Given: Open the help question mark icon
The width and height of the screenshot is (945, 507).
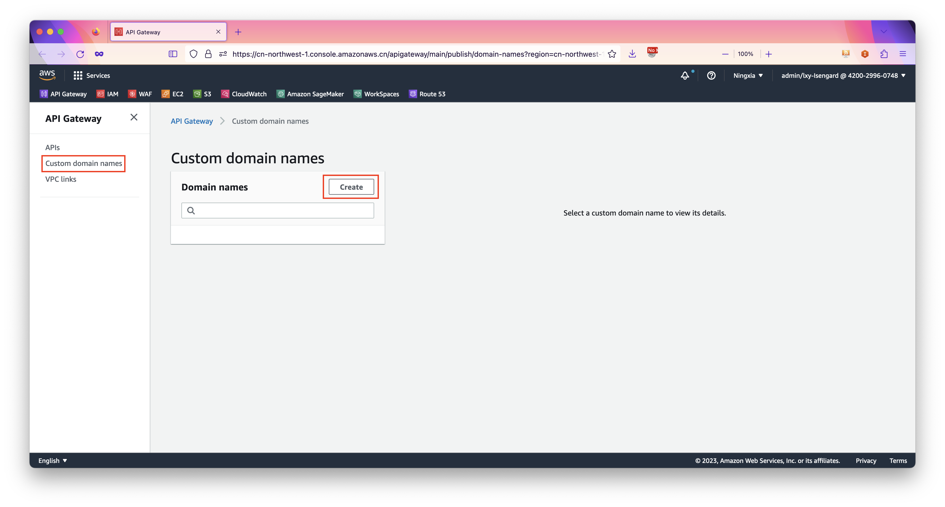Looking at the screenshot, I should tap(711, 76).
